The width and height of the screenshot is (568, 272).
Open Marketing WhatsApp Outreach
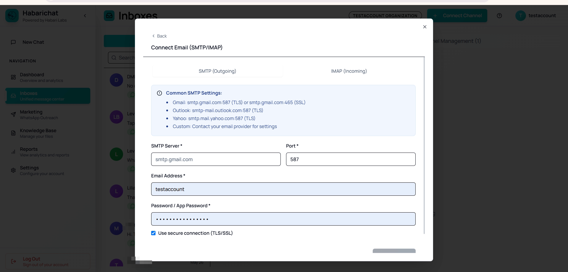click(48, 114)
